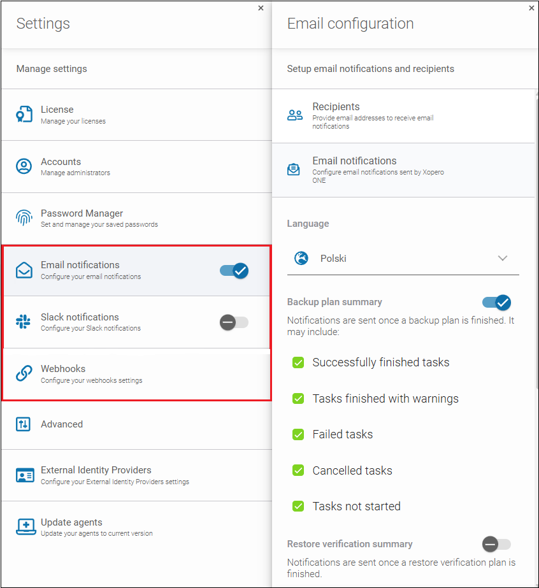Image resolution: width=539 pixels, height=588 pixels.
Task: Turn on Restore verification summary
Action: tap(496, 544)
